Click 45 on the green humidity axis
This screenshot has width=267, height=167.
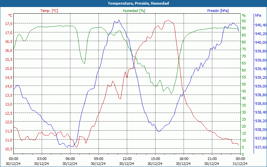[x=244, y=91]
